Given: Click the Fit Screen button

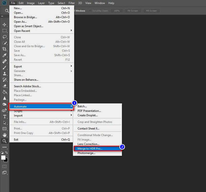Looking at the screenshot, I should pos(133,11).
